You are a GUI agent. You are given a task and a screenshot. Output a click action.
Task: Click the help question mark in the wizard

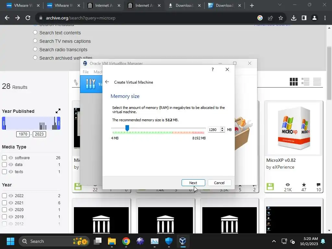pyautogui.click(x=213, y=69)
